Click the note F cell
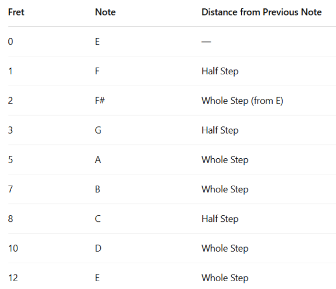The width and height of the screenshot is (336, 289). 97,72
